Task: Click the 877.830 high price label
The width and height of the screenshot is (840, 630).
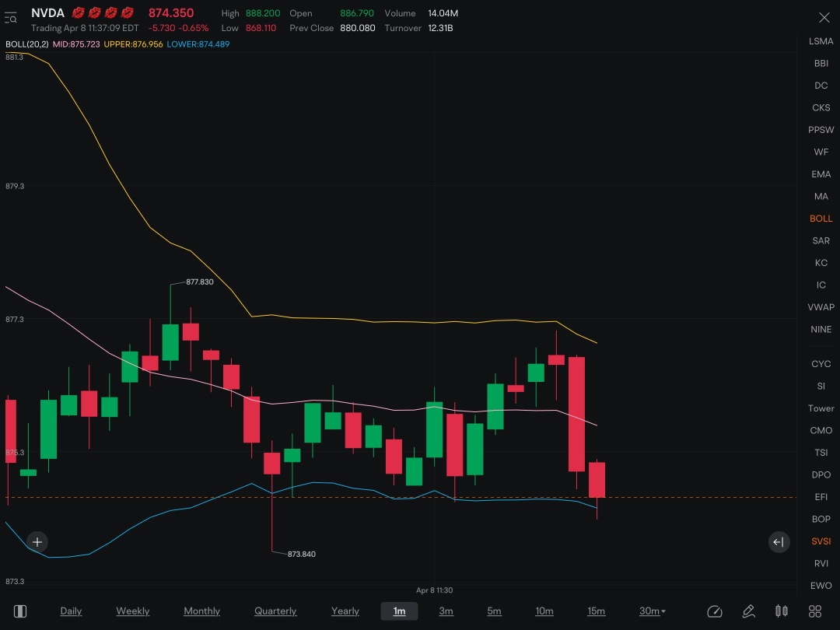Action: (x=199, y=282)
